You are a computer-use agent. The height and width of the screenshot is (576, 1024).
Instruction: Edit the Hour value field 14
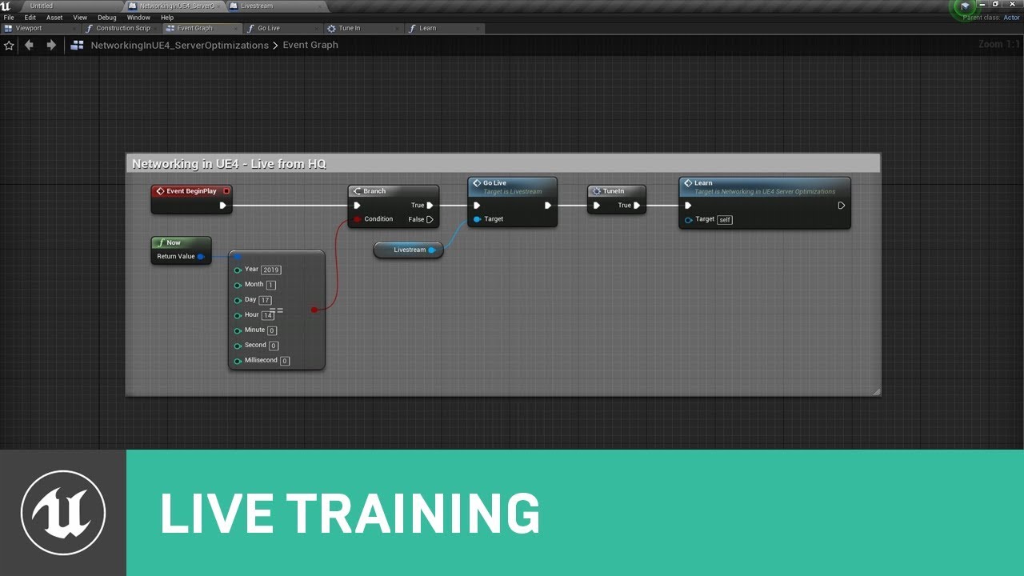[267, 315]
